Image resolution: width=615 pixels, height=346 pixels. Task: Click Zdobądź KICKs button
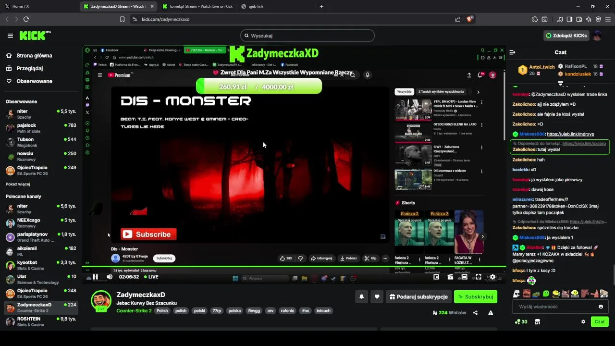566,36
